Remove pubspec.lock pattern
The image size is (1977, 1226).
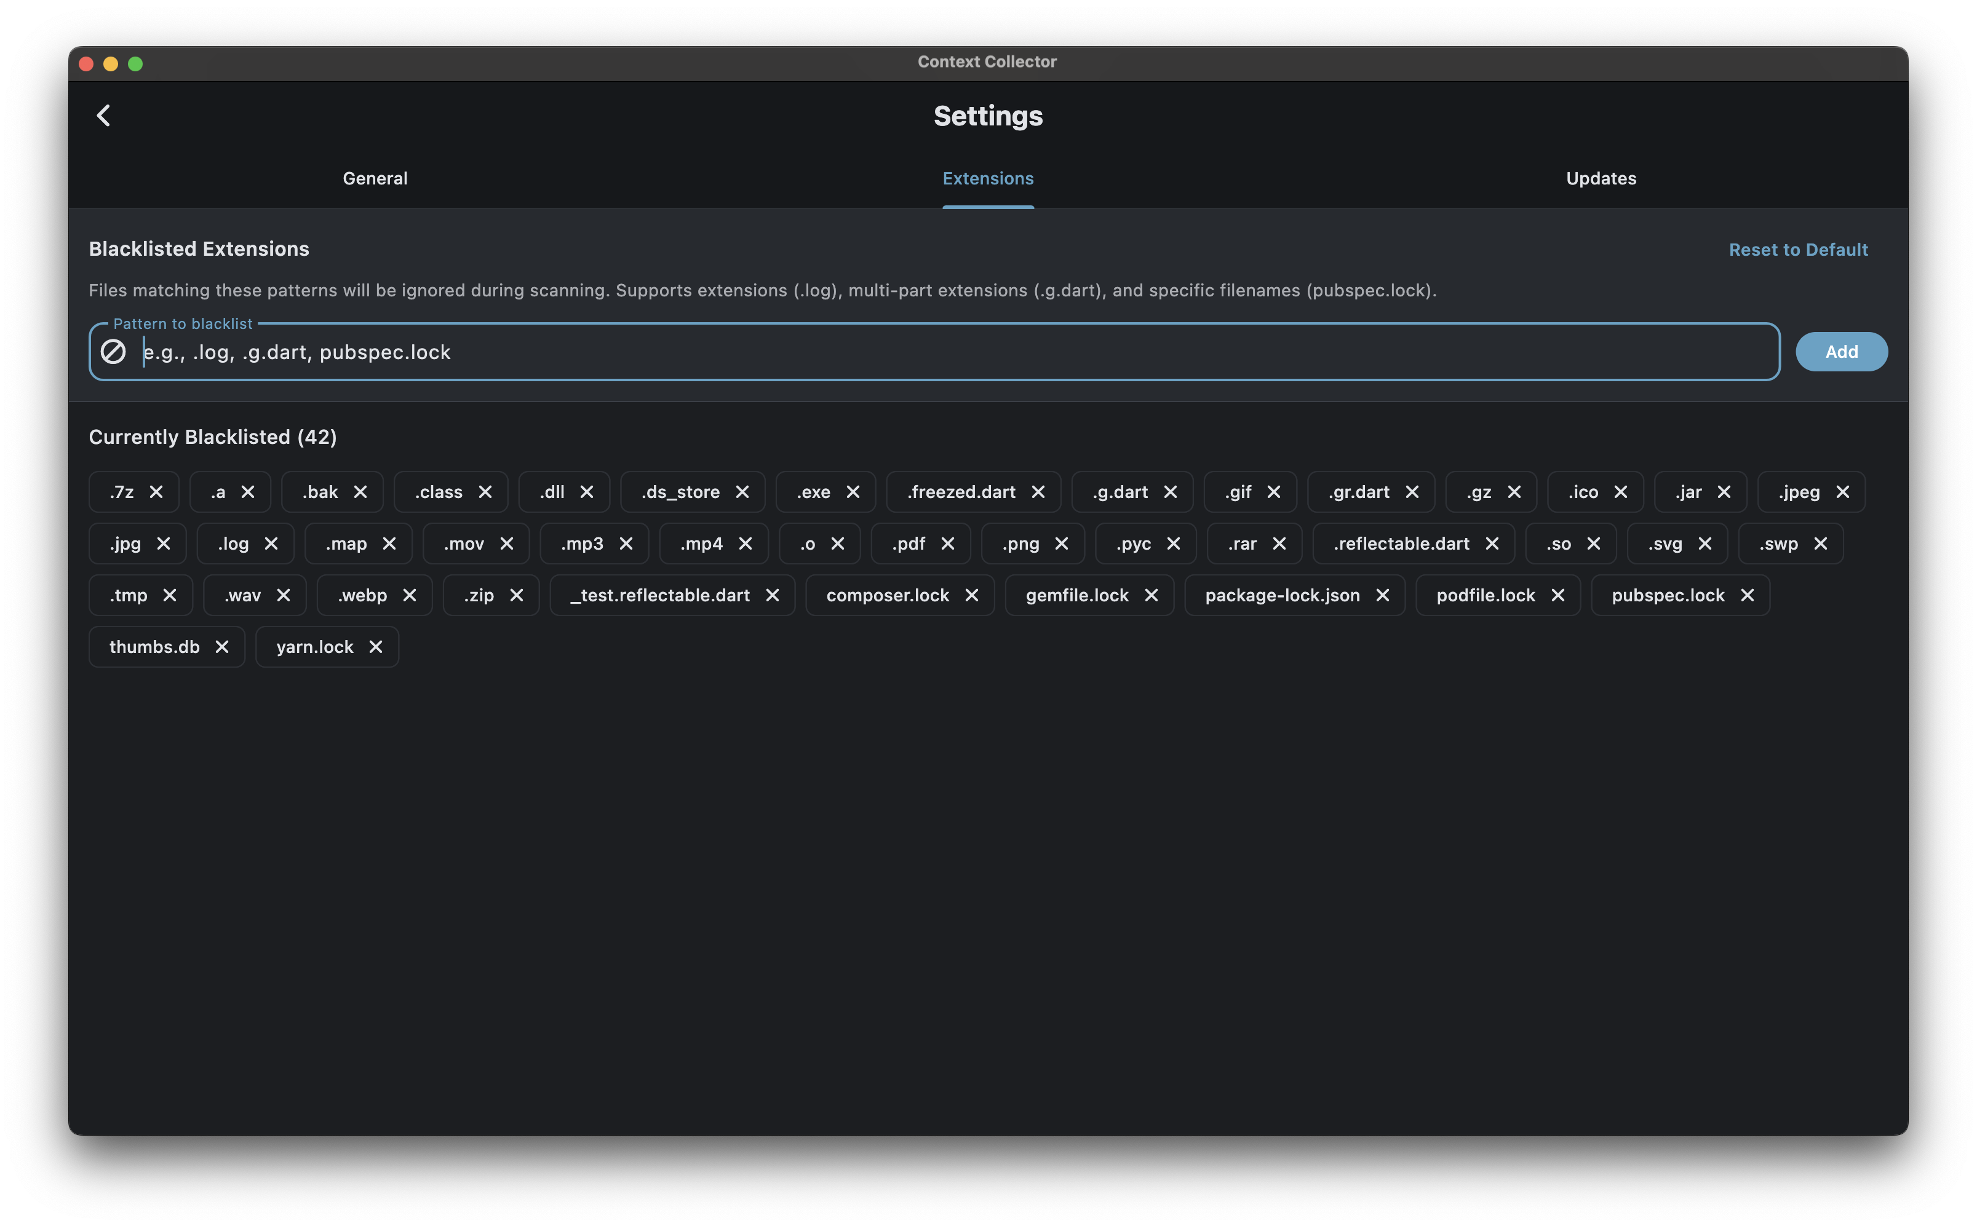(x=1748, y=595)
